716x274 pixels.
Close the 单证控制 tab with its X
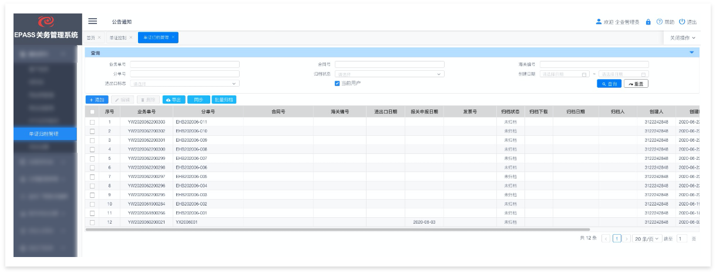131,37
